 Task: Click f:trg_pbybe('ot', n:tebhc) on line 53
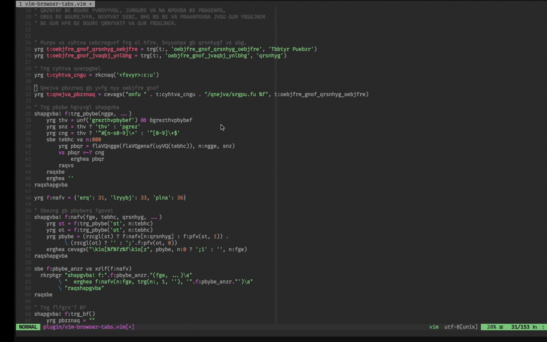tap(113, 230)
